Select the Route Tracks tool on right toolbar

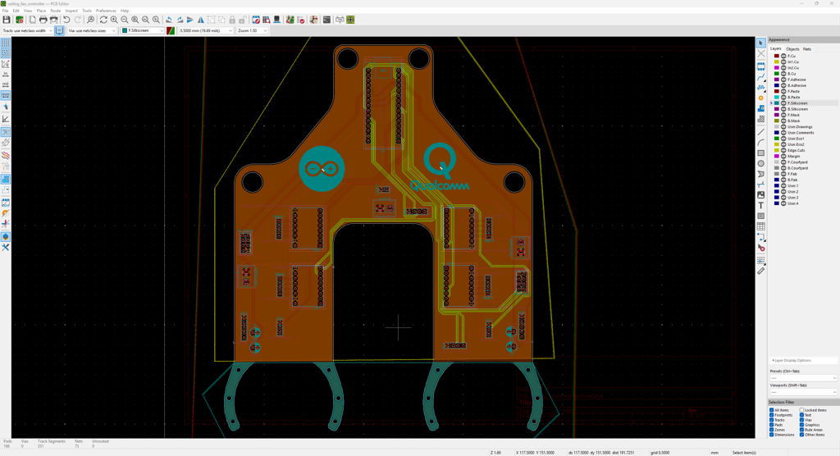760,77
